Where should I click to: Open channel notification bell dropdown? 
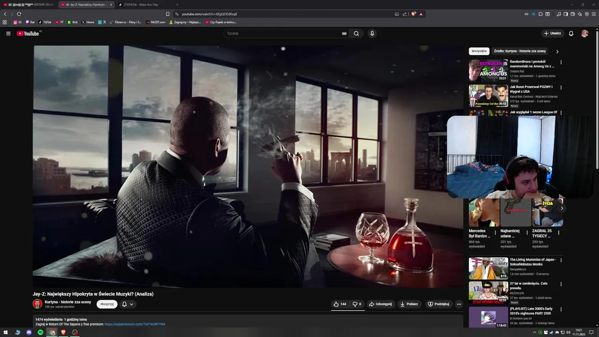click(x=128, y=304)
